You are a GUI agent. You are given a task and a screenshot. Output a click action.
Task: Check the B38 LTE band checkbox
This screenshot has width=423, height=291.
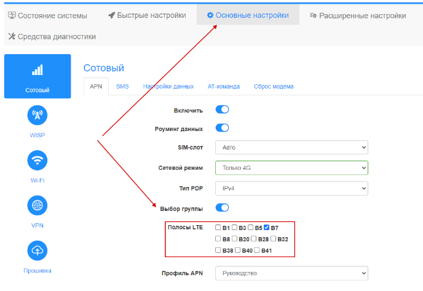pos(218,250)
